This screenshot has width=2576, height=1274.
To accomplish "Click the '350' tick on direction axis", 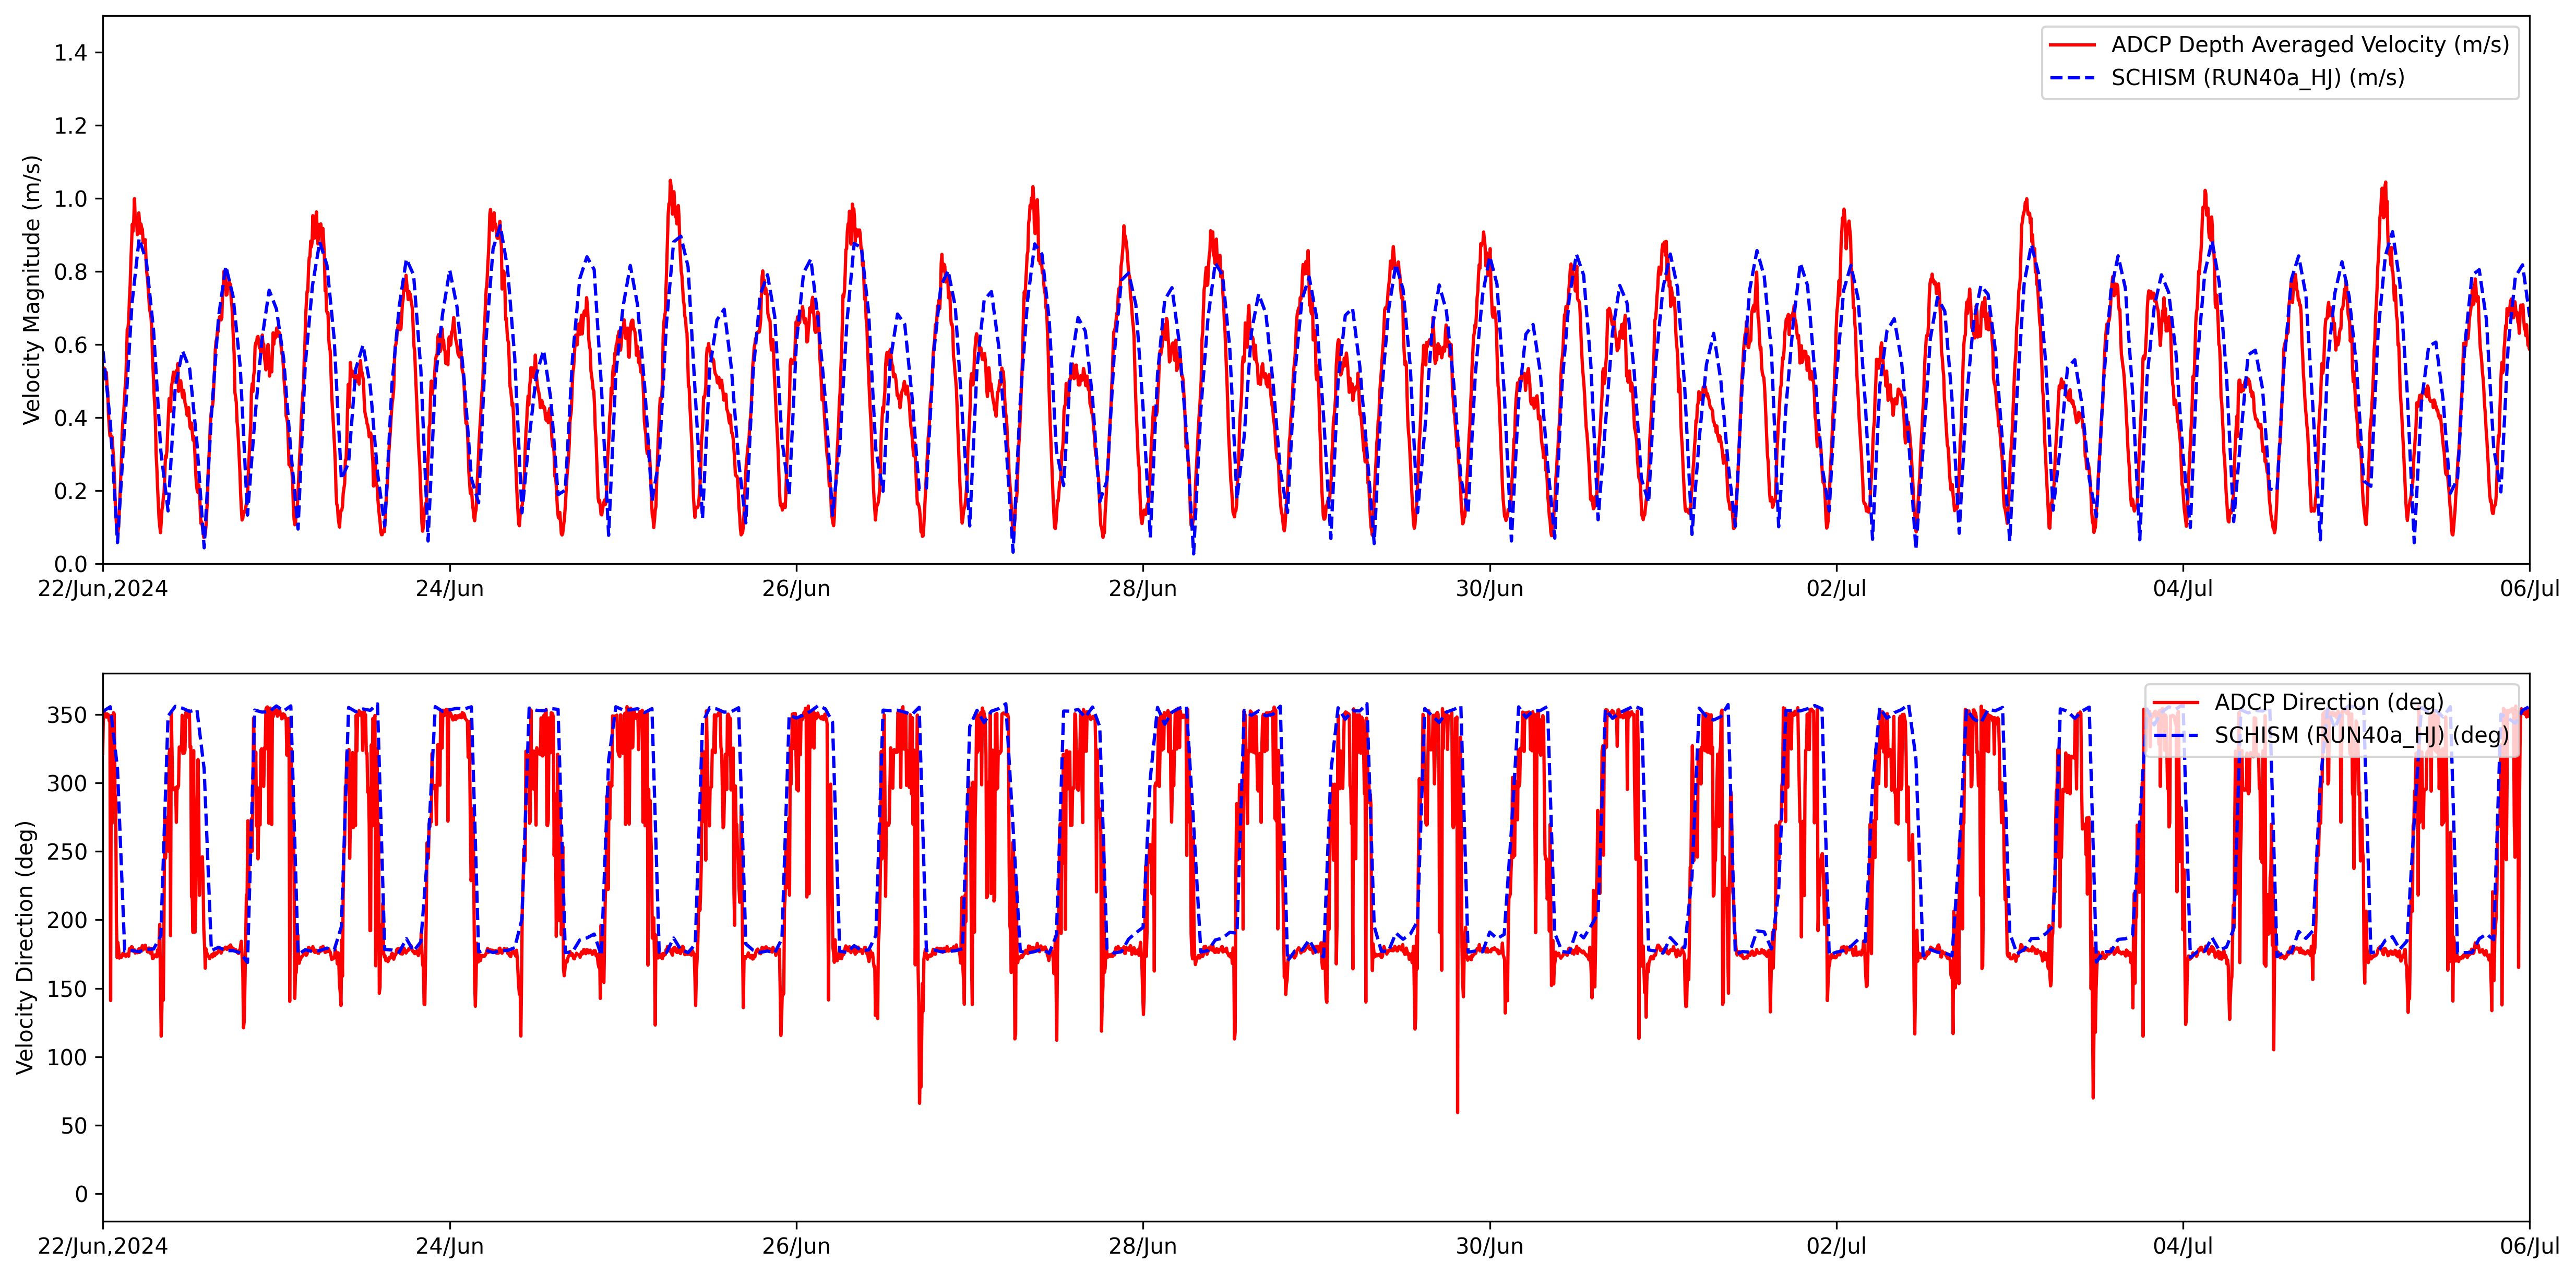I will tap(67, 715).
